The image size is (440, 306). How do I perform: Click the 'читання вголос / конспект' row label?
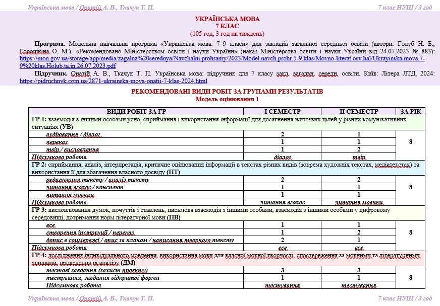[85, 187]
